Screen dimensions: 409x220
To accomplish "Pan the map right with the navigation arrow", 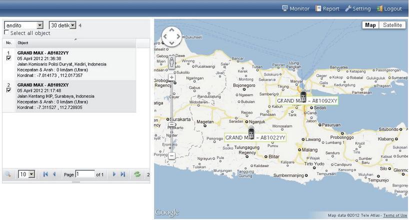I will 178,36.
